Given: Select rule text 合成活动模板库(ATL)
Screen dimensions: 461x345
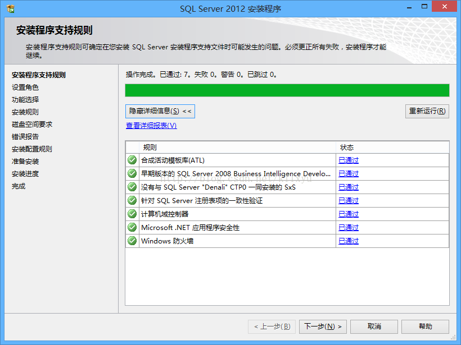Looking at the screenshot, I should (173, 160).
